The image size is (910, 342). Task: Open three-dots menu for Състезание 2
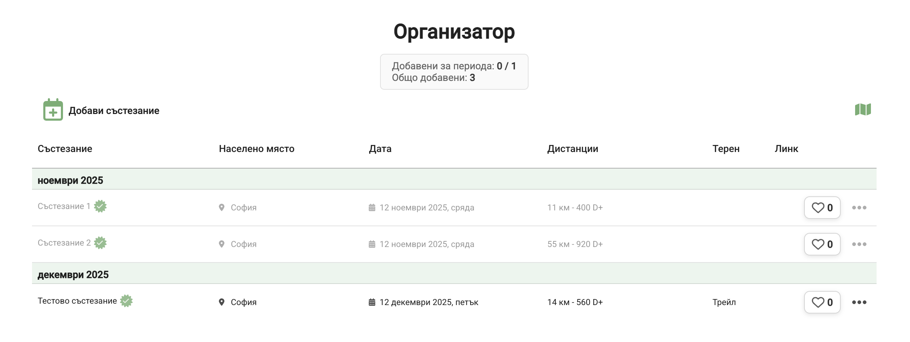[x=859, y=244]
